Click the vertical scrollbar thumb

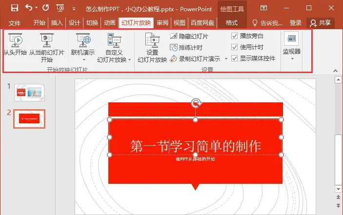click(x=338, y=159)
